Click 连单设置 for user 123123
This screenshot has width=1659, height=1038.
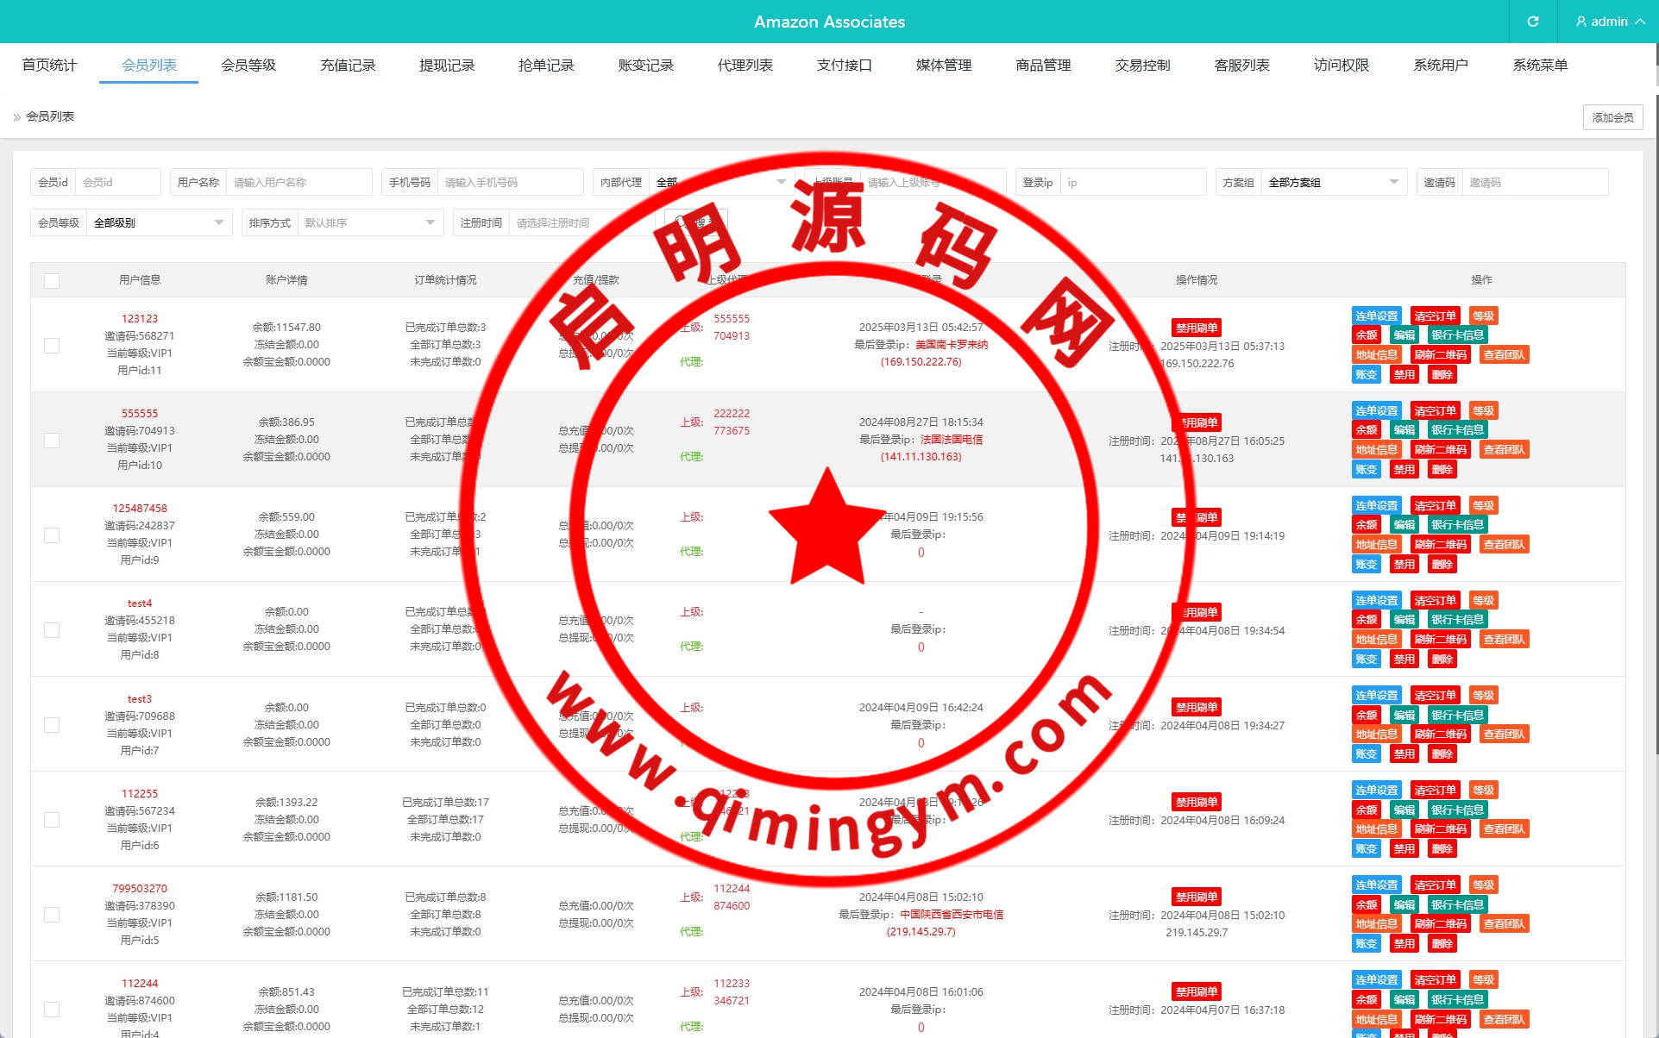coord(1376,316)
